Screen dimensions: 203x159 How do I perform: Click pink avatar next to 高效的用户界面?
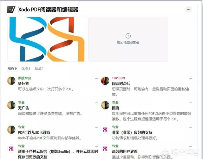pyautogui.click(x=105, y=149)
